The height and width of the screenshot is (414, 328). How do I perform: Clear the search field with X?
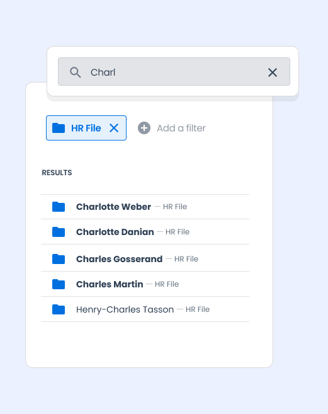(273, 72)
